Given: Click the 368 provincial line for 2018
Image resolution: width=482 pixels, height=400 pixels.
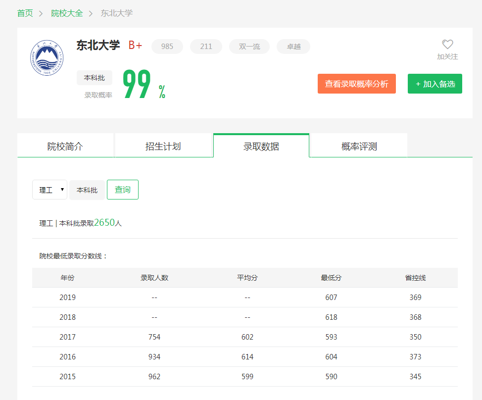Looking at the screenshot, I should coord(415,317).
